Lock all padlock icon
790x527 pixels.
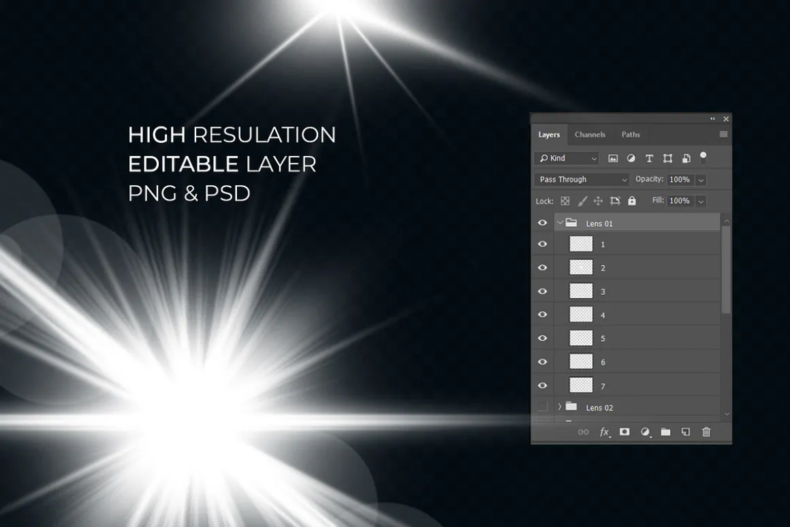coord(632,201)
